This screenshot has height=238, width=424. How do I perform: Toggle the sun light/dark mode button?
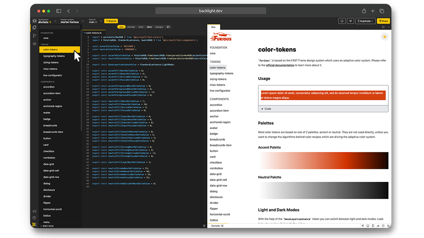point(384,37)
